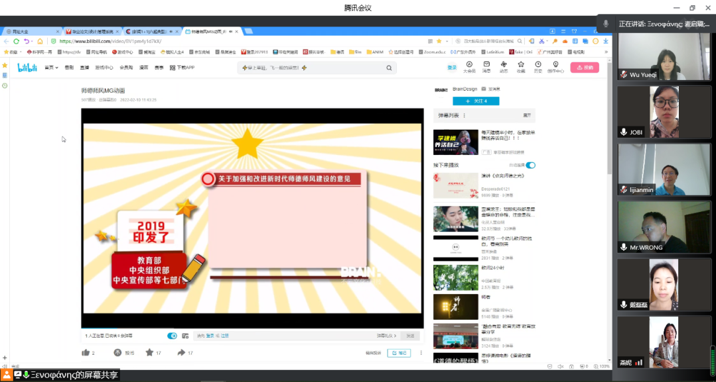The width and height of the screenshot is (716, 382).
Task: Click the 登录 login avatar button
Action: [452, 68]
